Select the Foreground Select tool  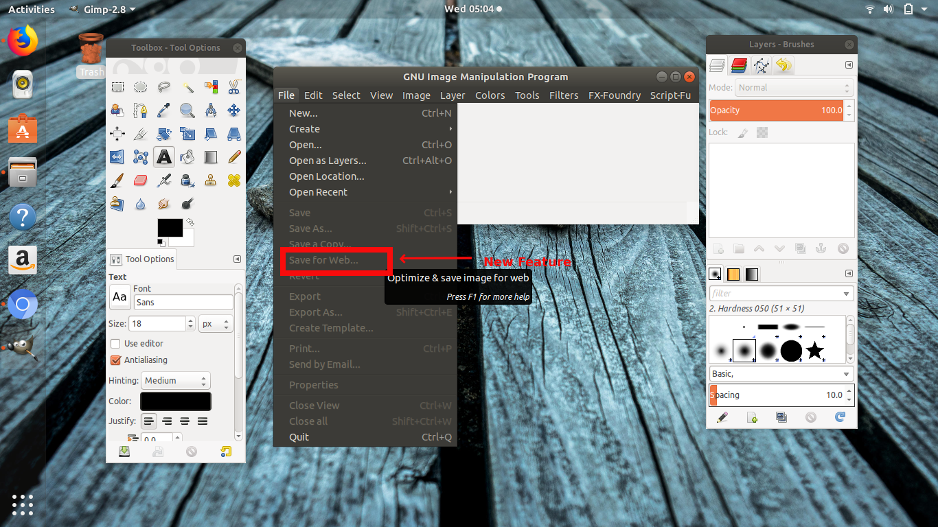[x=117, y=110]
